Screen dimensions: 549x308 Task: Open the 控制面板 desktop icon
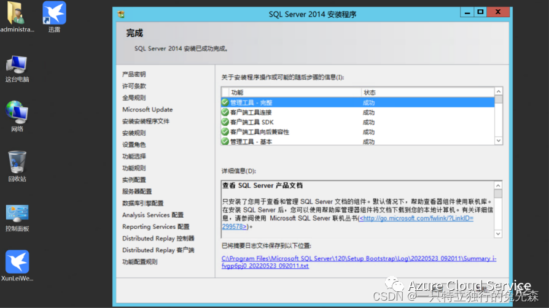tap(17, 218)
